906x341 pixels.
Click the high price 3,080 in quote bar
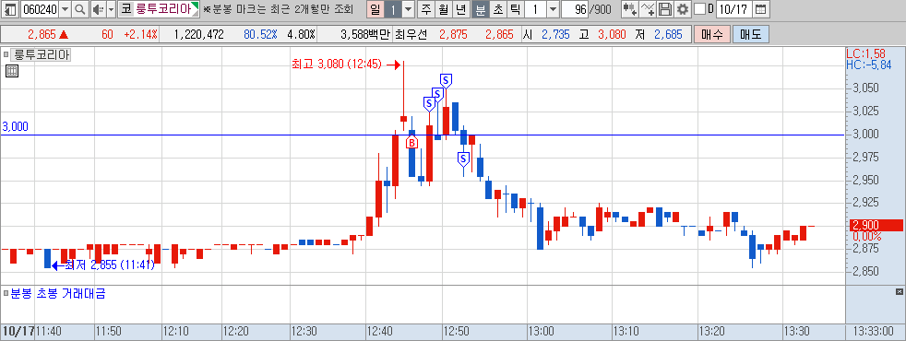click(612, 35)
